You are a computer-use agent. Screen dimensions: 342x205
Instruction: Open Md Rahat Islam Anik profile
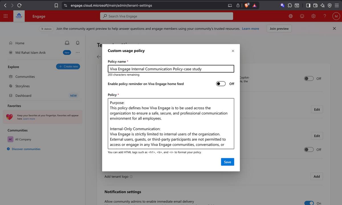coord(30,52)
